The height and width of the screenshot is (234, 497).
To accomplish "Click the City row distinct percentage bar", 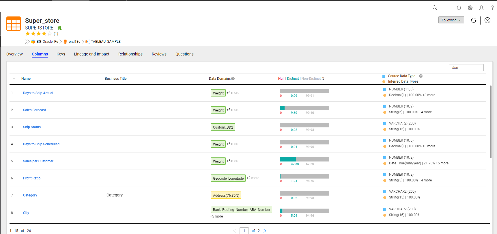I will pos(304,211).
